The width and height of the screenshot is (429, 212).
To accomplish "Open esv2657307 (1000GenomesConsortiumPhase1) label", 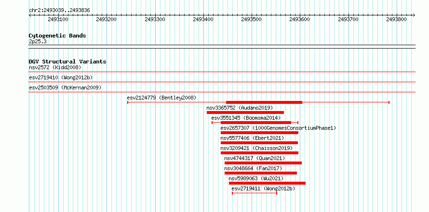I will click(x=278, y=128).
